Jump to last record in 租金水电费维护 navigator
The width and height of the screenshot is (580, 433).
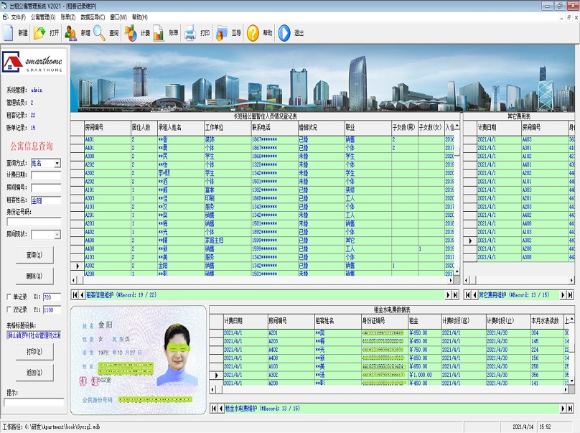click(x=571, y=409)
